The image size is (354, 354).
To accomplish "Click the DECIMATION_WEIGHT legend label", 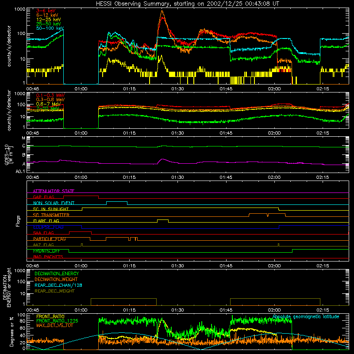I will (x=56, y=279).
